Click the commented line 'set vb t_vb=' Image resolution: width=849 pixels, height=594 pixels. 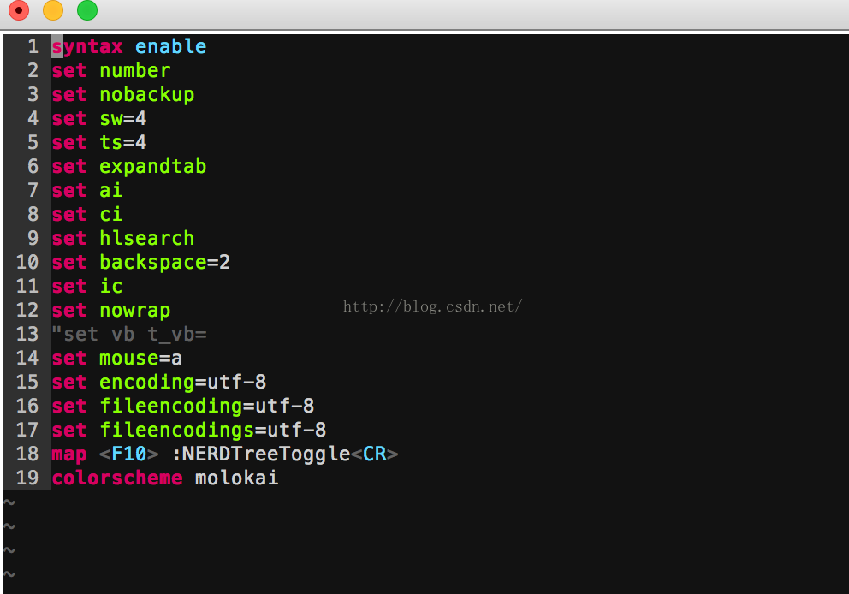128,334
